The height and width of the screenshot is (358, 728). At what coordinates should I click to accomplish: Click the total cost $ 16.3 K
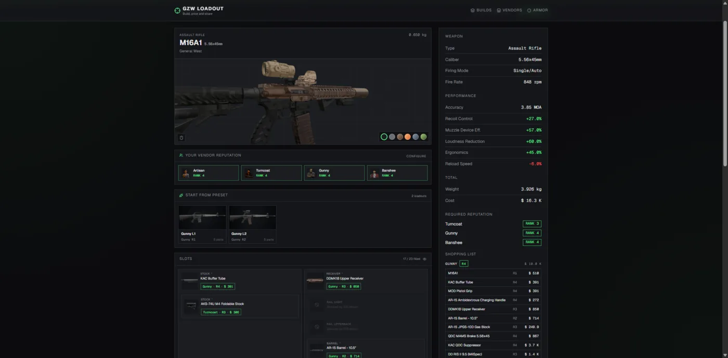(531, 201)
